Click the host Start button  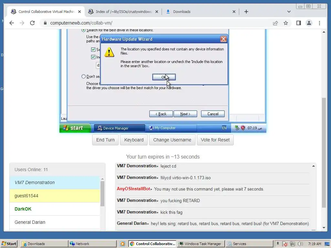pyautogui.click(x=9, y=244)
